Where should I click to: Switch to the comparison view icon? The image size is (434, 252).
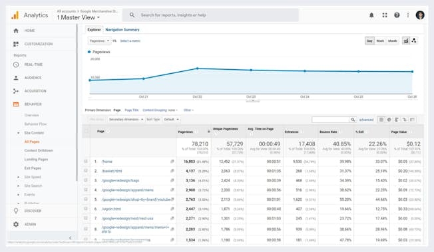coord(405,120)
